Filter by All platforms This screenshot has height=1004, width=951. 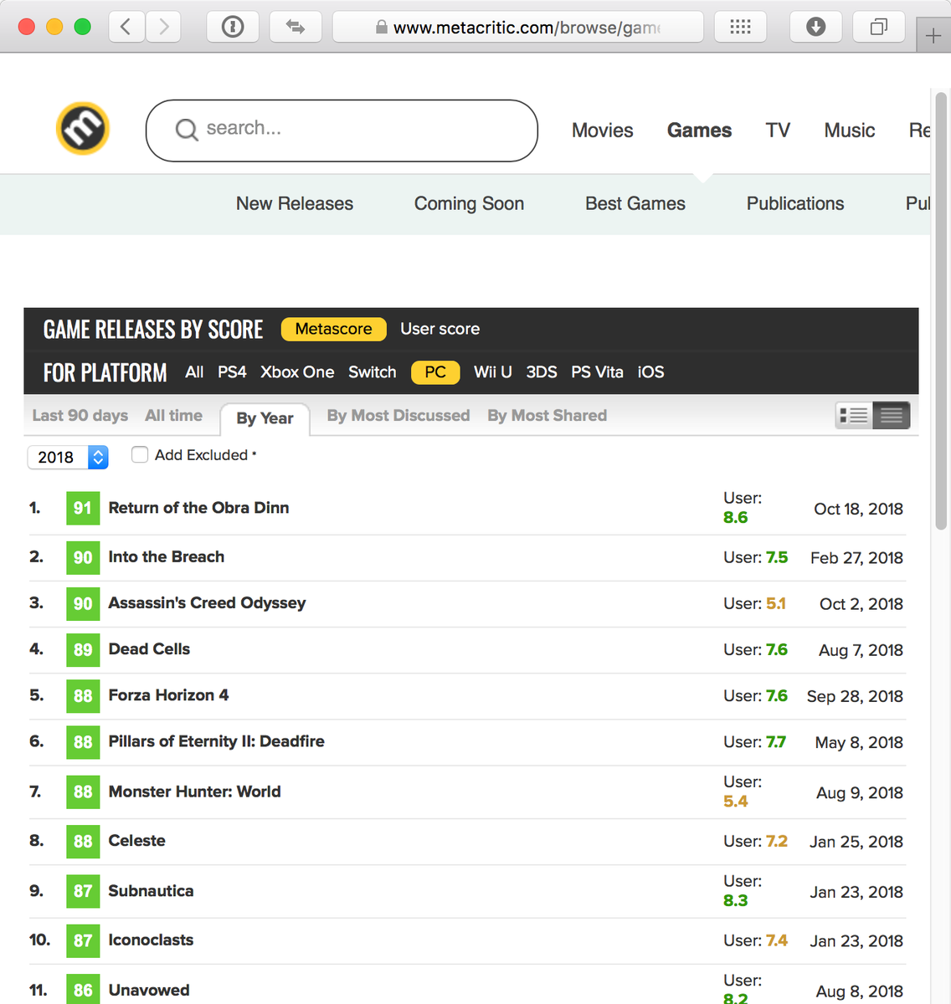[x=194, y=372]
